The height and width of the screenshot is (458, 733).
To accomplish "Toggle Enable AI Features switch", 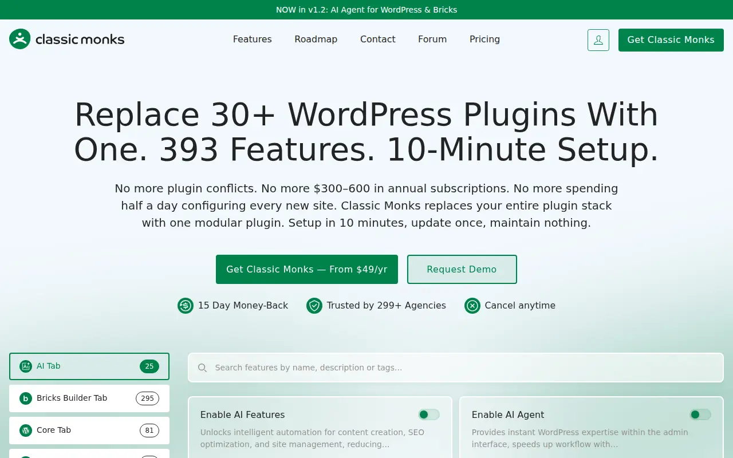I will [x=429, y=414].
